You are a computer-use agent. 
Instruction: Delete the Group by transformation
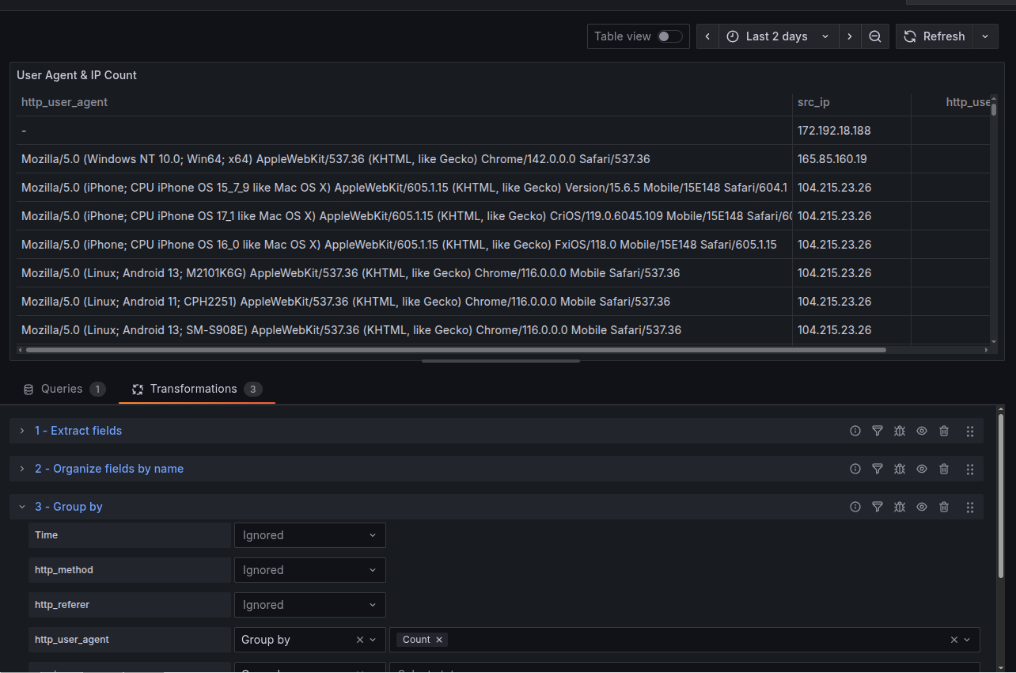944,507
